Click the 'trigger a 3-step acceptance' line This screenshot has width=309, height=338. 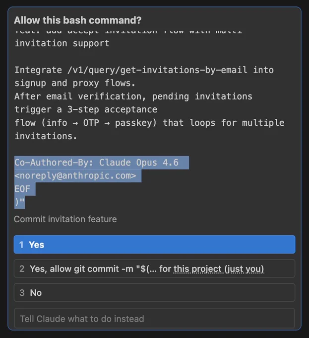tap(86, 109)
